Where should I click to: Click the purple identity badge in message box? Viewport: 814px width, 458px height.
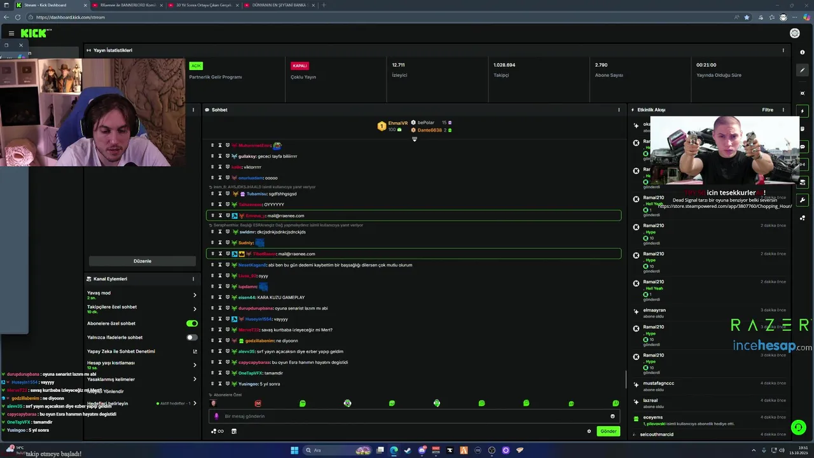(216, 416)
